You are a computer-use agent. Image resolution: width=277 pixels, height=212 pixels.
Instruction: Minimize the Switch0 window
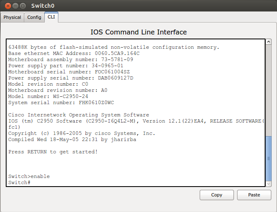(15, 6)
